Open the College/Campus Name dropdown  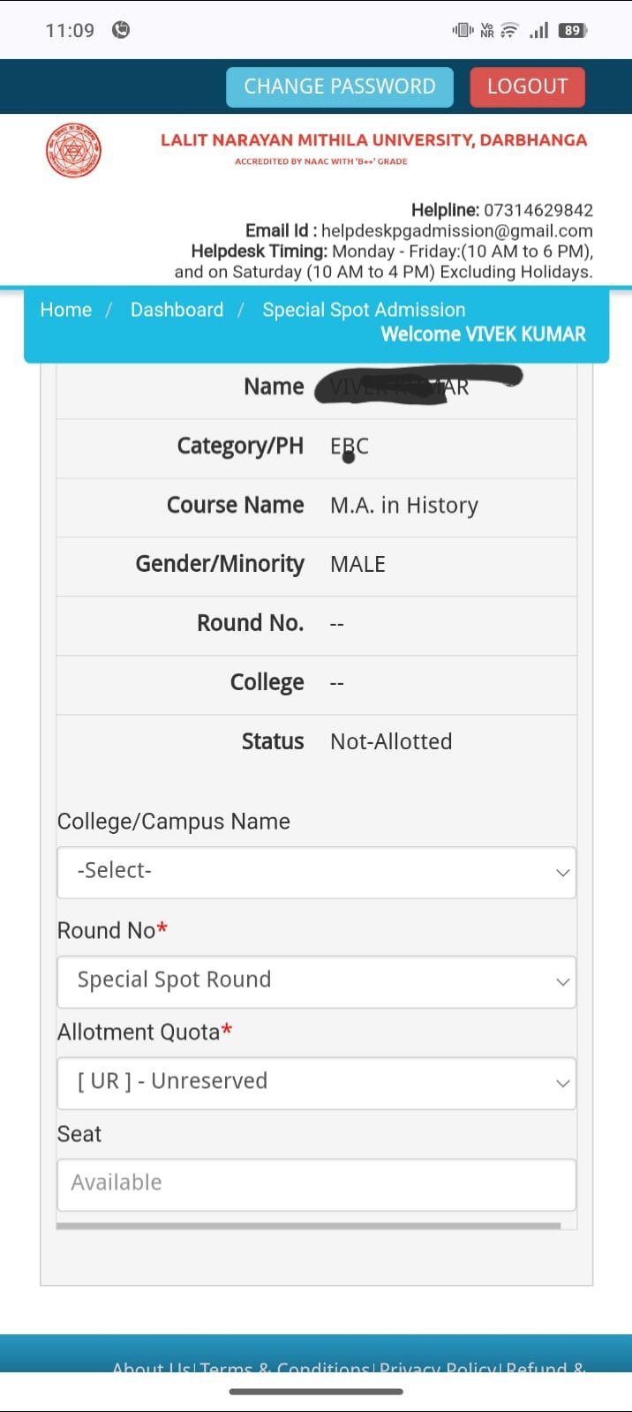click(316, 872)
